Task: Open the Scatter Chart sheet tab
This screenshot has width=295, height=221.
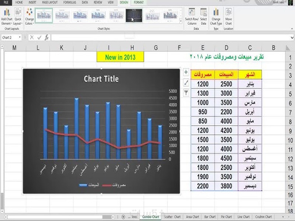Action: tap(172, 217)
